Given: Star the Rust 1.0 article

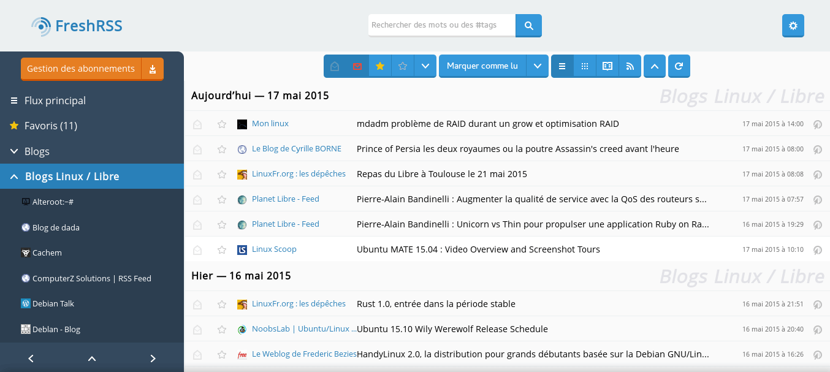Looking at the screenshot, I should (x=222, y=305).
